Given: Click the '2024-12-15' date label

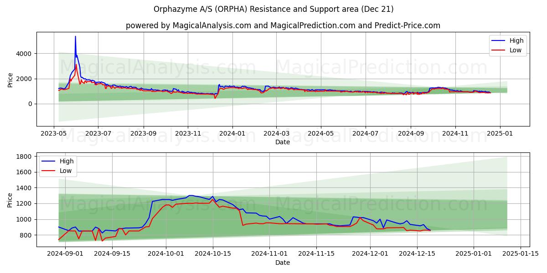Looking at the screenshot, I should tap(417, 254).
